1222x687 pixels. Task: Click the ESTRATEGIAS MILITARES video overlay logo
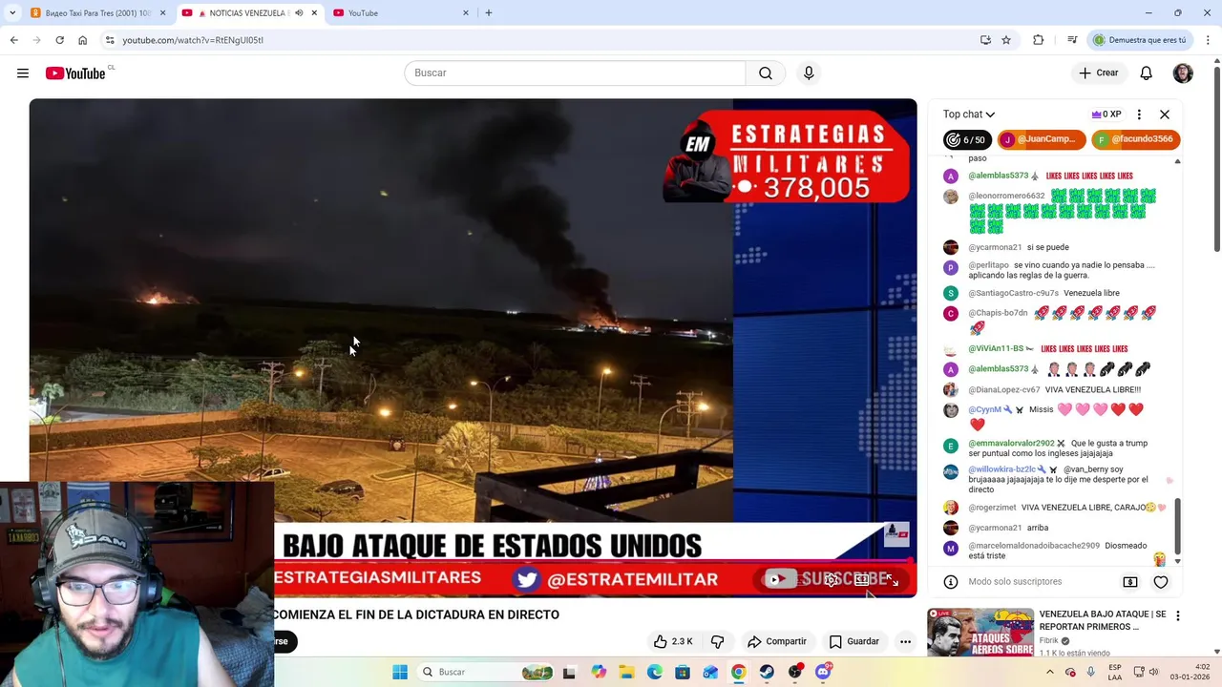(787, 158)
